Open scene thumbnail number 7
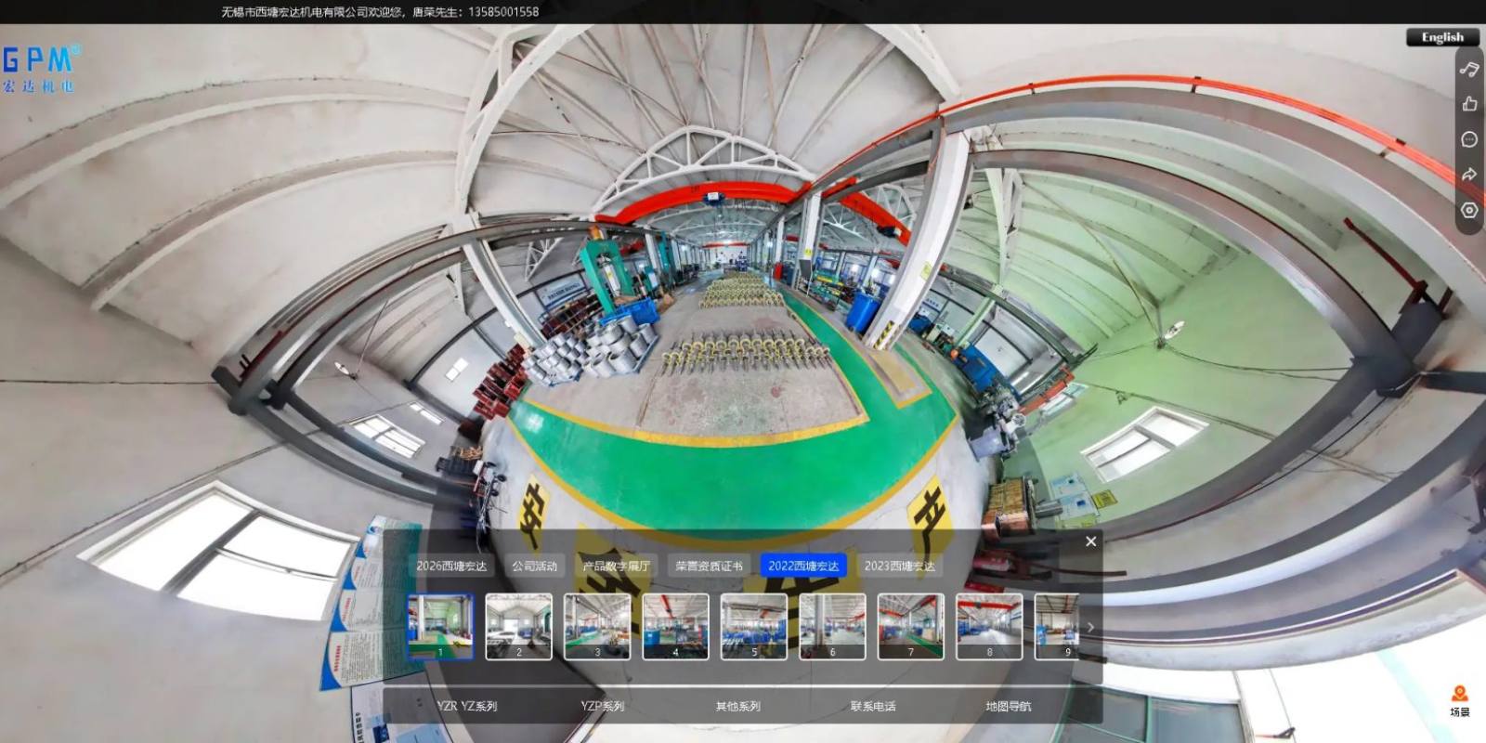This screenshot has width=1486, height=743. (x=911, y=627)
